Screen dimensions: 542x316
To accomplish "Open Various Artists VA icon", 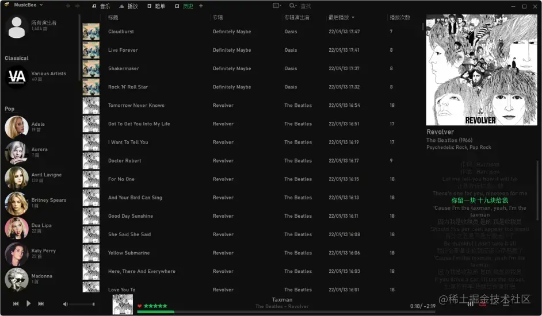I will (x=17, y=76).
